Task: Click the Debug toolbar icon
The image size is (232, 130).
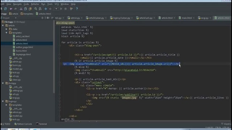Action: (x=66, y=9)
